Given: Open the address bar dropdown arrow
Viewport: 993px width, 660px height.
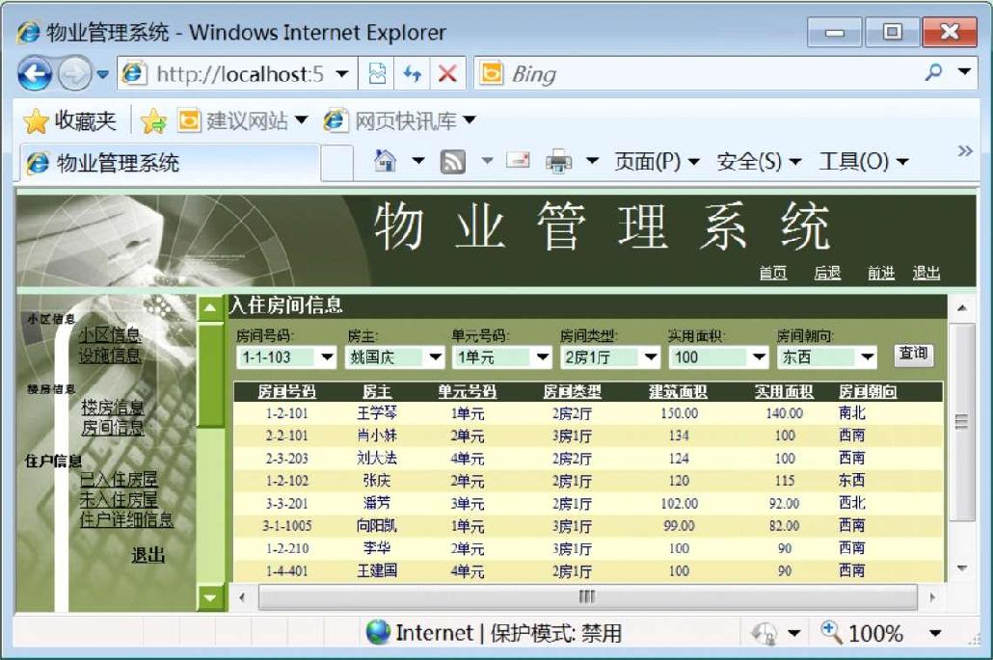Looking at the screenshot, I should point(342,74).
